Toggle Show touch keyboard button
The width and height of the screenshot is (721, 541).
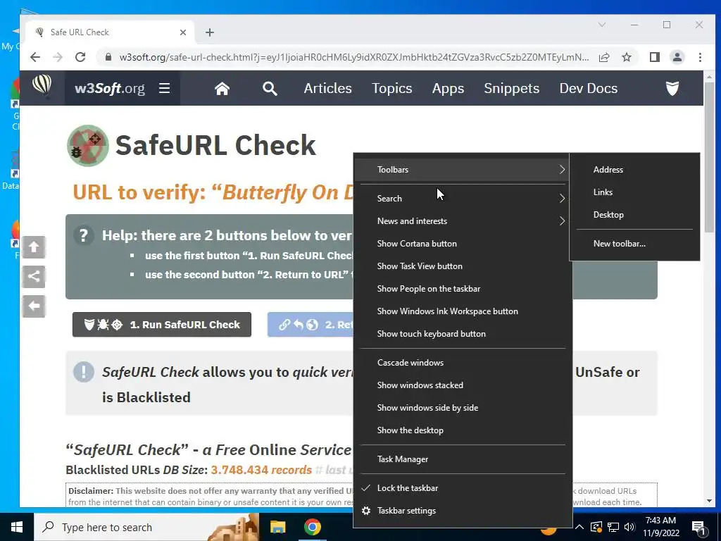click(463, 334)
